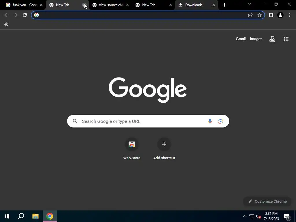Open the side panel
This screenshot has height=222, width=296.
point(271,15)
